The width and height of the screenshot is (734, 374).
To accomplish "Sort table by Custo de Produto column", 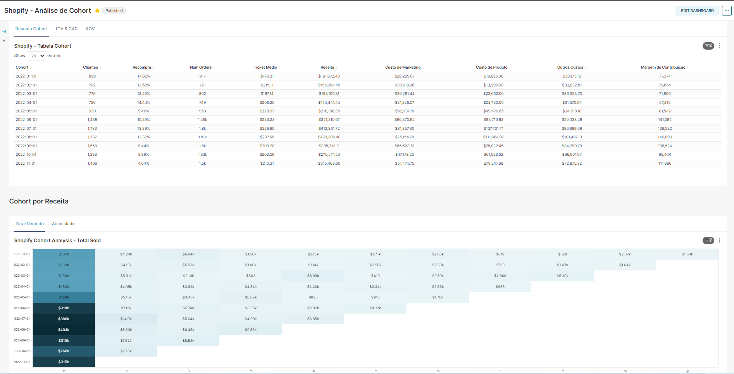I will click(493, 67).
